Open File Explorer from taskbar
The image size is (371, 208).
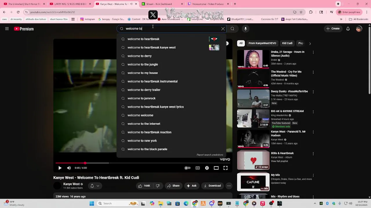click(160, 203)
